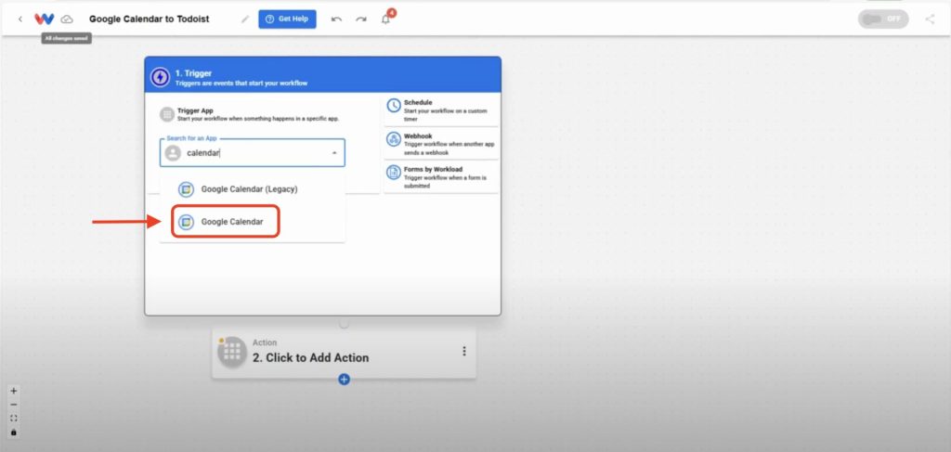The height and width of the screenshot is (452, 951).
Task: Click the Workload W logo
Action: pos(45,19)
